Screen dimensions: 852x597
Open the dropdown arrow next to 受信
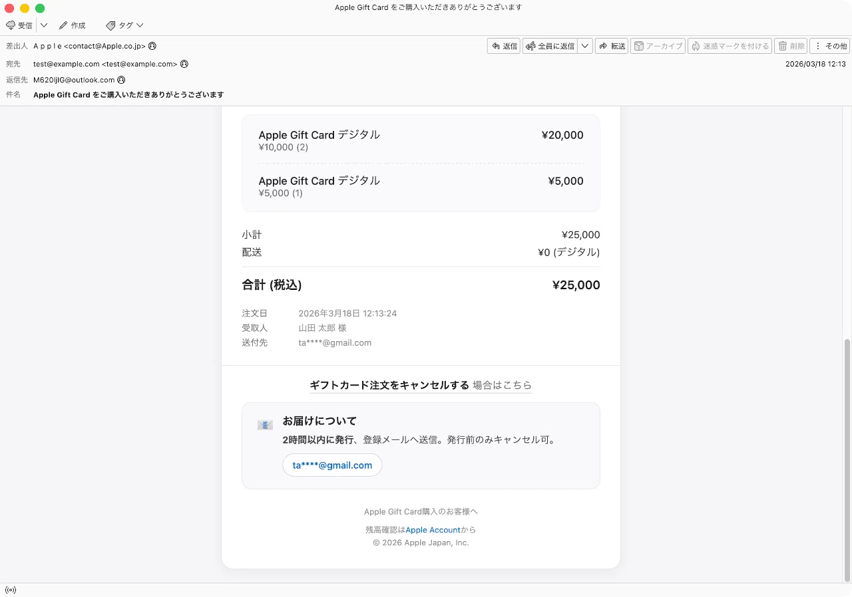[x=44, y=25]
